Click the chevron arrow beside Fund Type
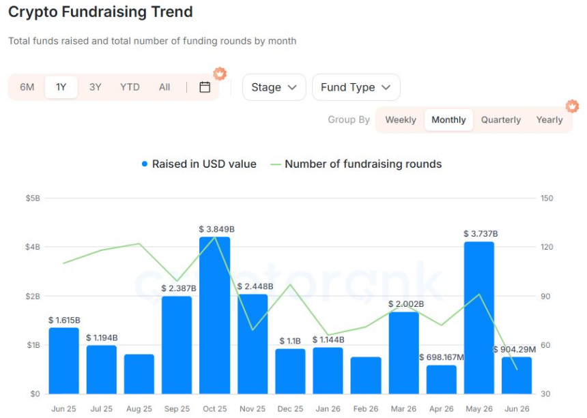Viewport: 587px width, 418px height. point(386,87)
